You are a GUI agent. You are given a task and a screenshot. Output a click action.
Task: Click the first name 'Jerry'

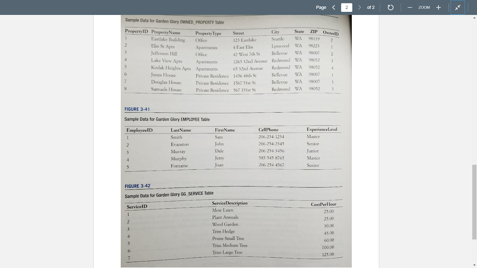pos(219,158)
